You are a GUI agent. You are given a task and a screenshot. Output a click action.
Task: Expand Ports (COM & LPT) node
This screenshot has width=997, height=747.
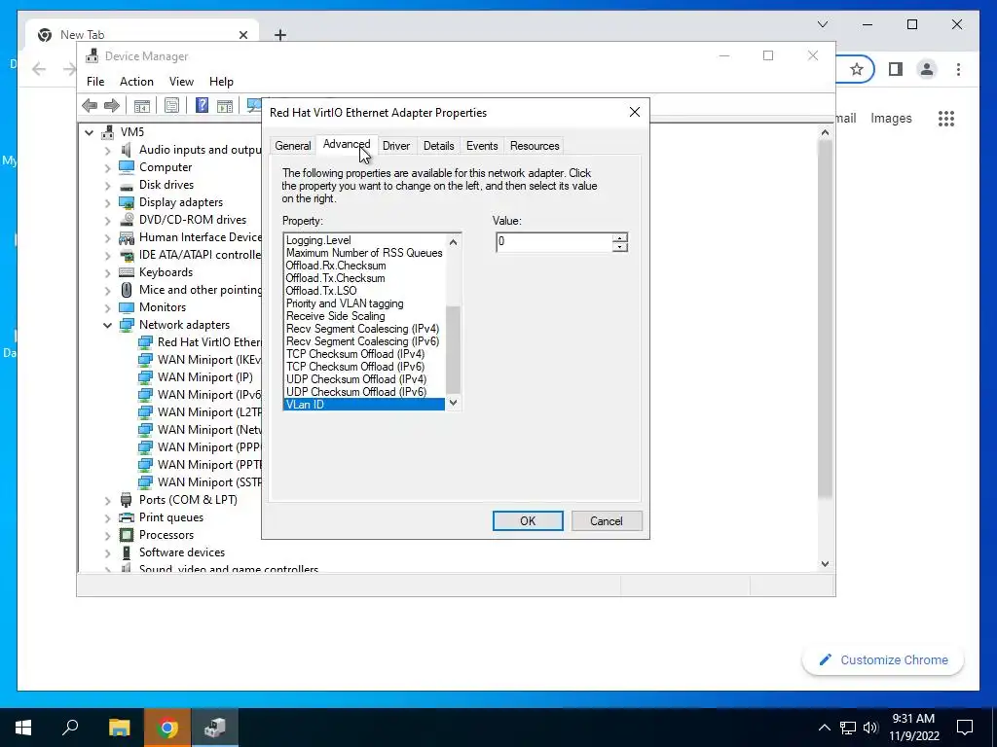pyautogui.click(x=107, y=500)
